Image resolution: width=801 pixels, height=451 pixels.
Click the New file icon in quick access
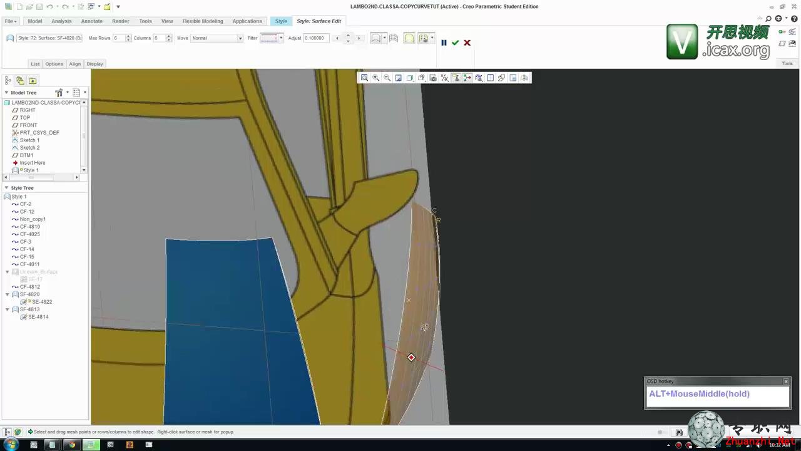pyautogui.click(x=19, y=6)
